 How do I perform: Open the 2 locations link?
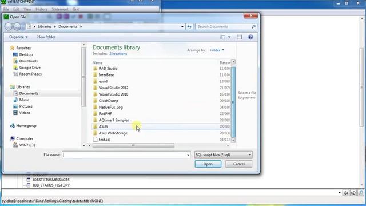click(118, 54)
